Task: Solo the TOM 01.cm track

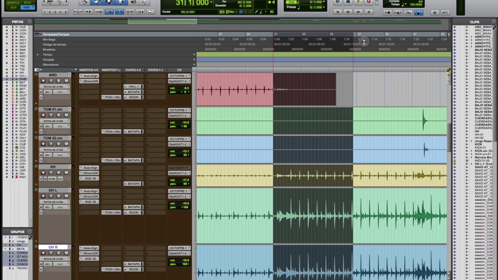Action: [58, 115]
